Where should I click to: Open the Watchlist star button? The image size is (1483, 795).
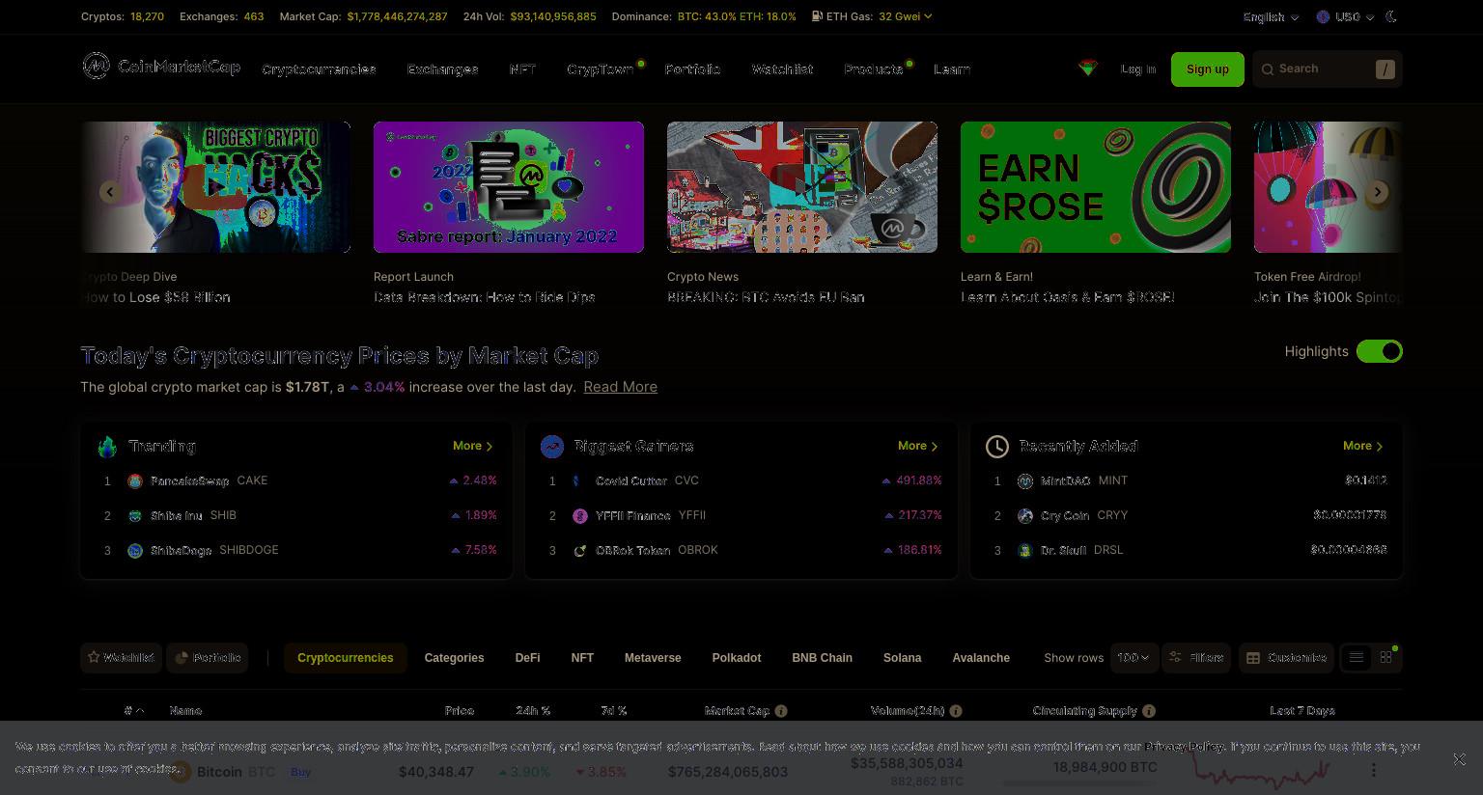[x=122, y=657]
